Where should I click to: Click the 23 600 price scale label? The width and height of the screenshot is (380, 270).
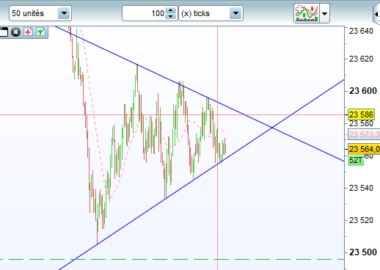tap(363, 91)
